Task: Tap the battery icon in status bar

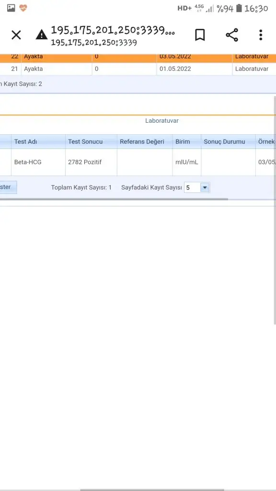Action: [x=239, y=8]
